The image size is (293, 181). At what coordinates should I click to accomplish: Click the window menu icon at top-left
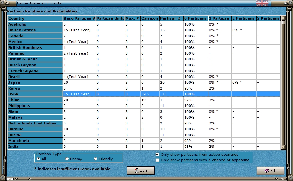[7, 3]
